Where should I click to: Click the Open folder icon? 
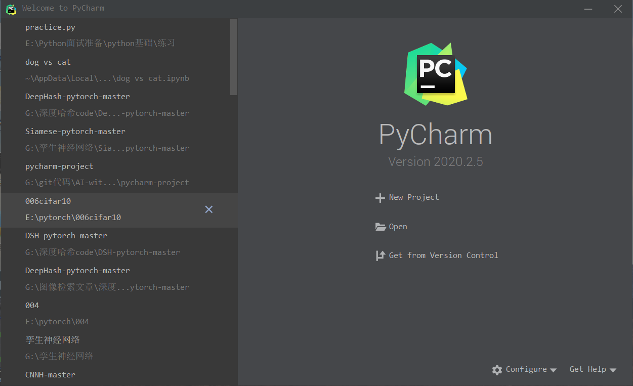pyautogui.click(x=381, y=226)
